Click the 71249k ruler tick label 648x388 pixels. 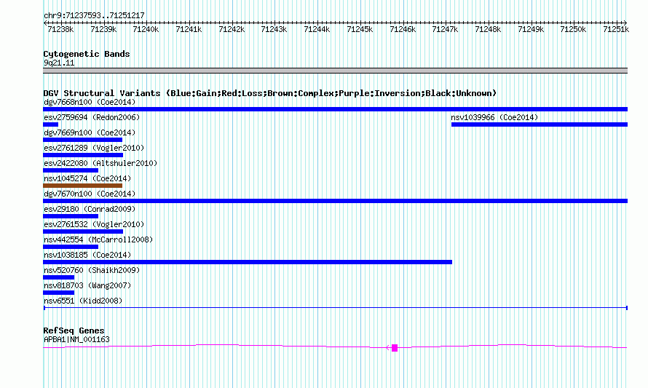[531, 29]
